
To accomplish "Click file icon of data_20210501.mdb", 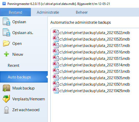I will click(x=56, y=84).
